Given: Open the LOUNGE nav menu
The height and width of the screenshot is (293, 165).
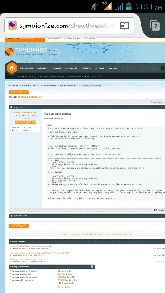Looking at the screenshot, I should tap(113, 68).
